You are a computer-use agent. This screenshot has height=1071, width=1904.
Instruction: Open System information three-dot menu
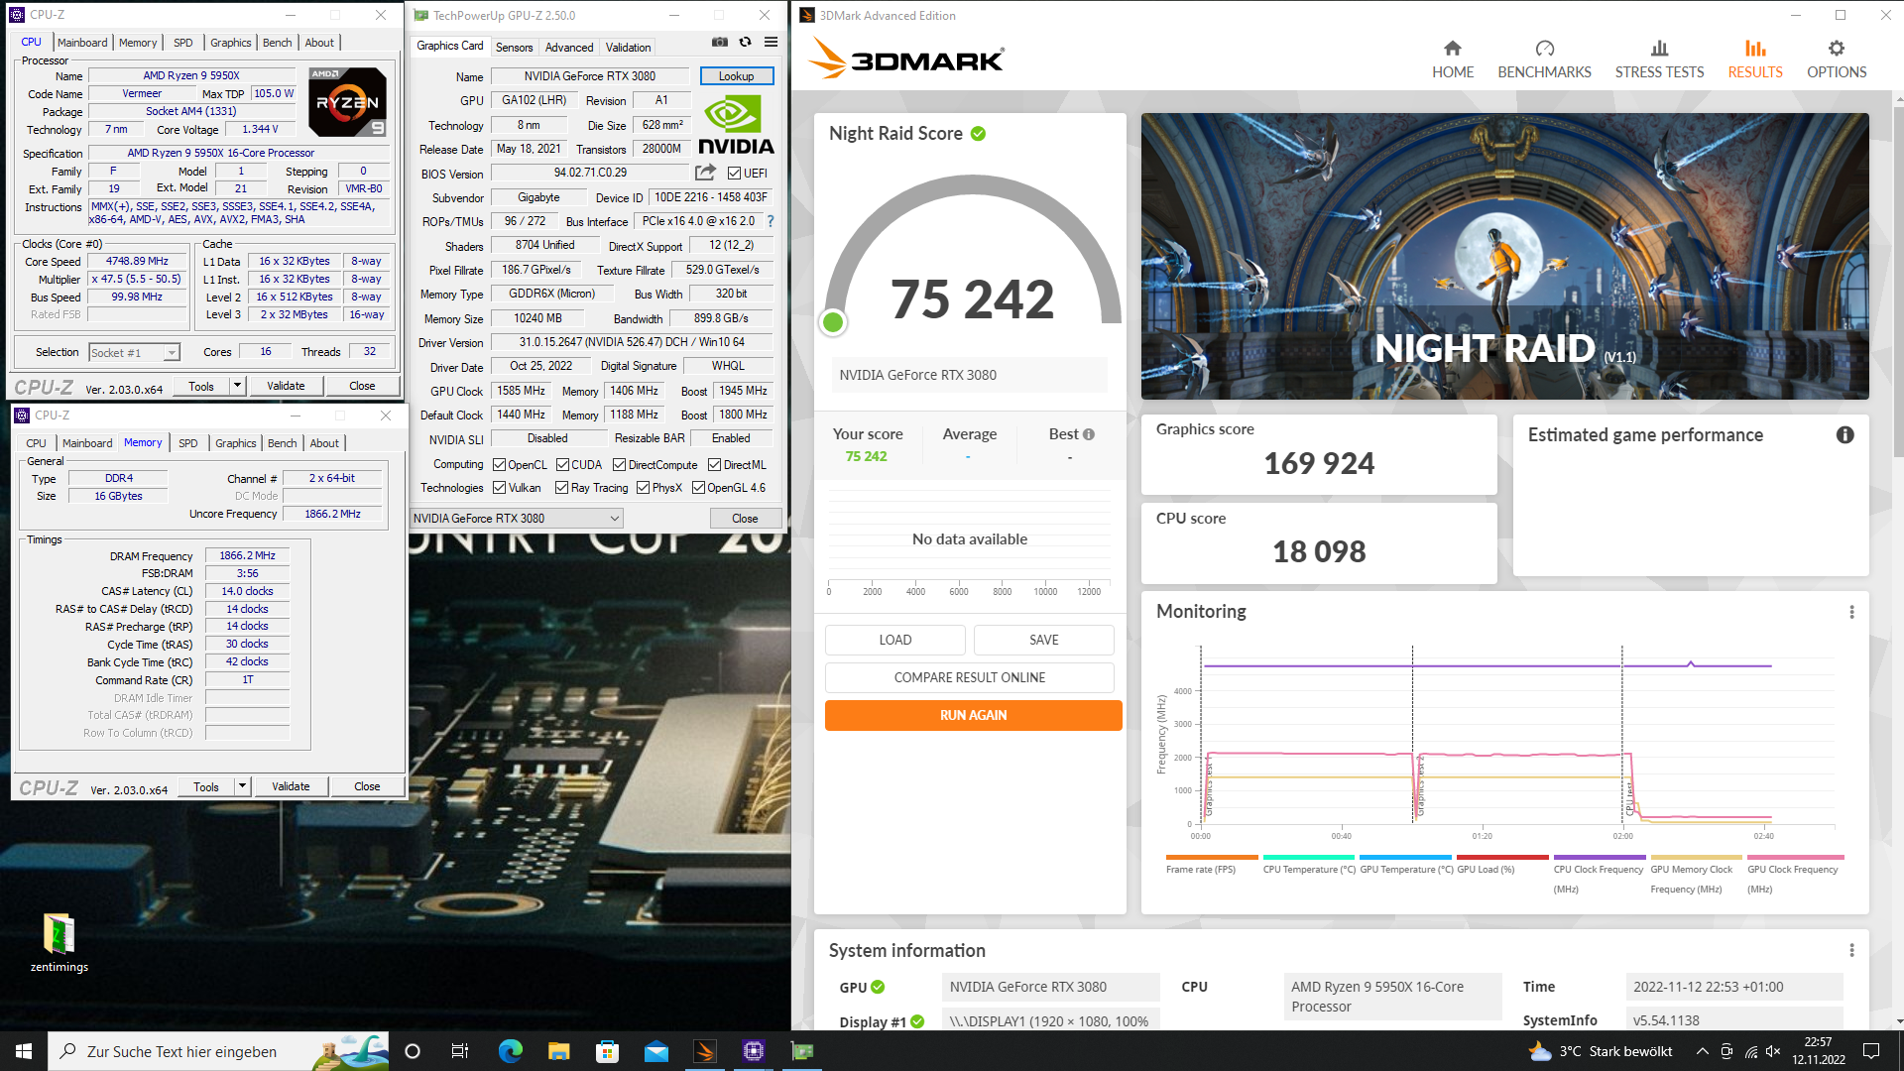coord(1851,951)
